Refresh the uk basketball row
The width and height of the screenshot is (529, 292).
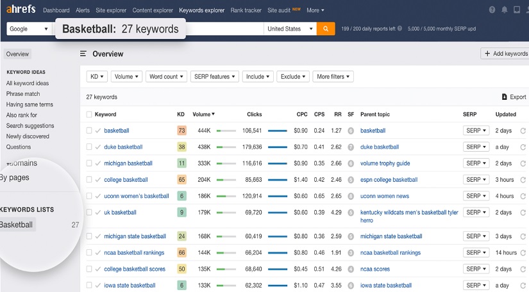click(x=523, y=213)
